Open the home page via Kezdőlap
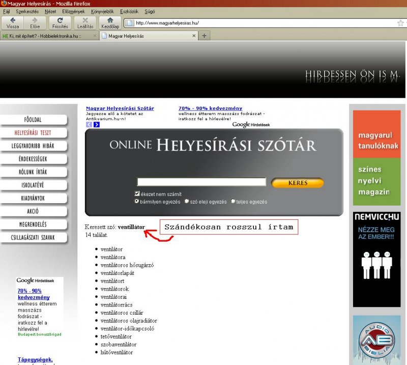The image size is (407, 365). [110, 23]
